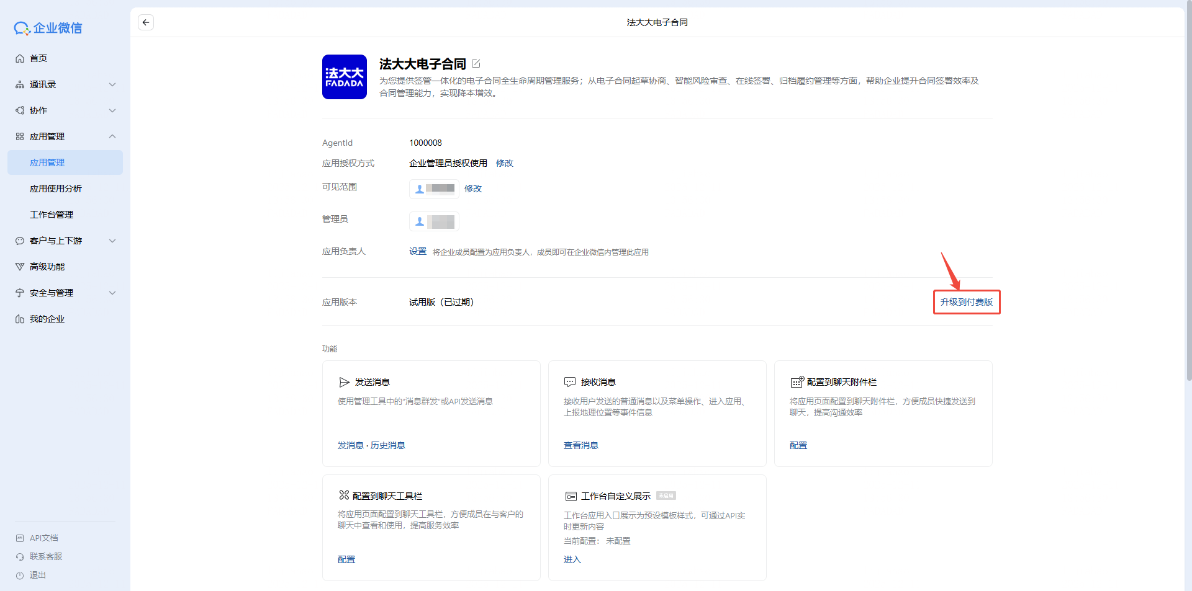Click 发消息 link
1192x591 pixels.
351,445
